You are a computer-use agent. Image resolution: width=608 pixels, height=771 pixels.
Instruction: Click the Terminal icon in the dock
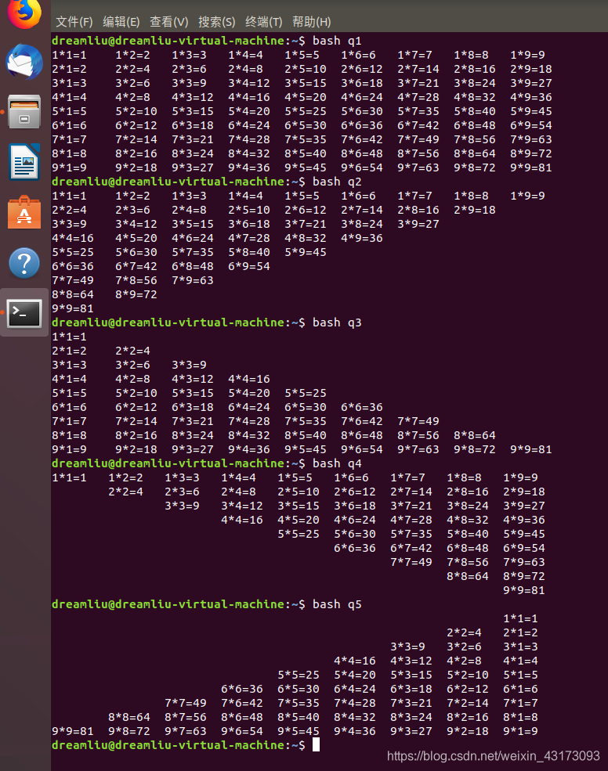coord(24,313)
